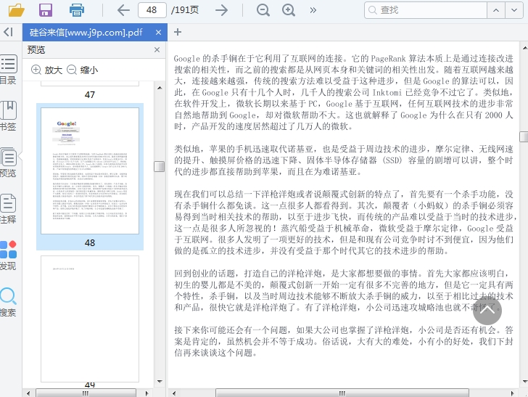Click the paragraph starting 回到创业的话题
528x397 pixels.
344,290
